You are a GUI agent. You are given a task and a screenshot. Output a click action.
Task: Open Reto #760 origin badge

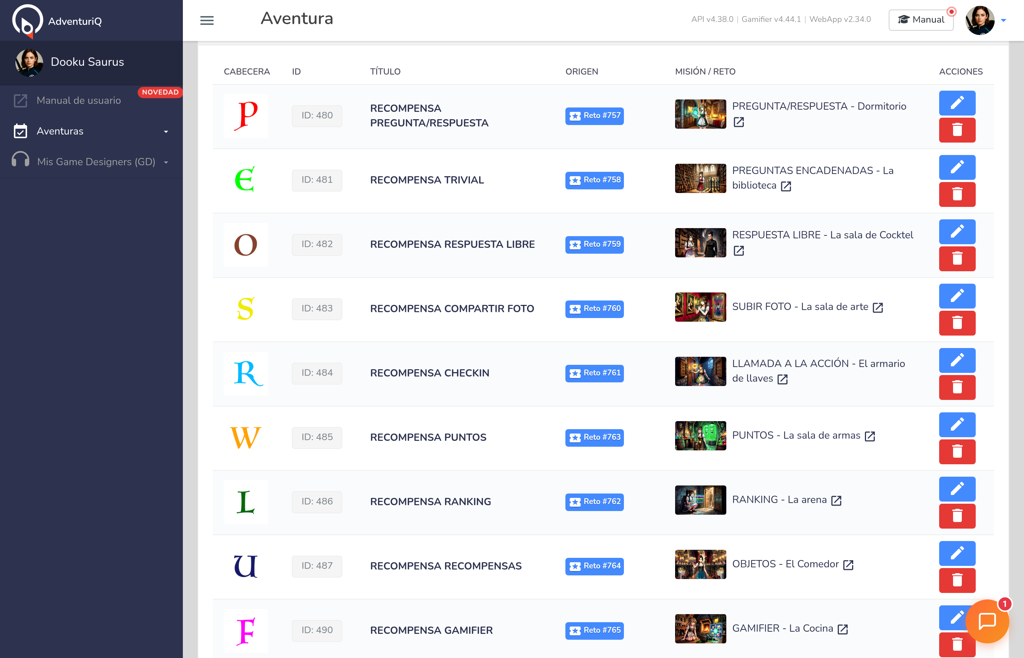[x=594, y=309]
